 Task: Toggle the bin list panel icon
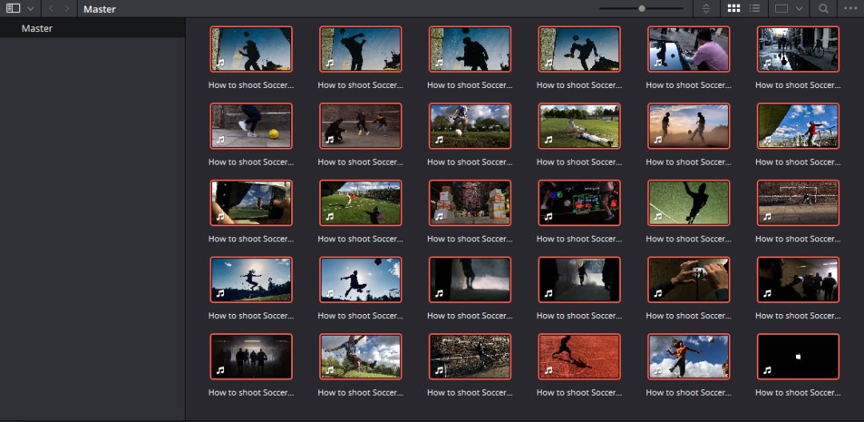point(14,8)
